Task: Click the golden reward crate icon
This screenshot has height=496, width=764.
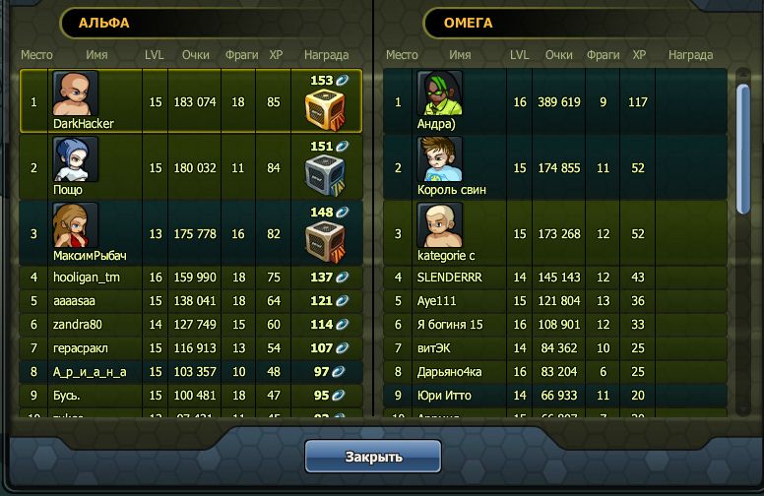Action: pyautogui.click(x=325, y=111)
